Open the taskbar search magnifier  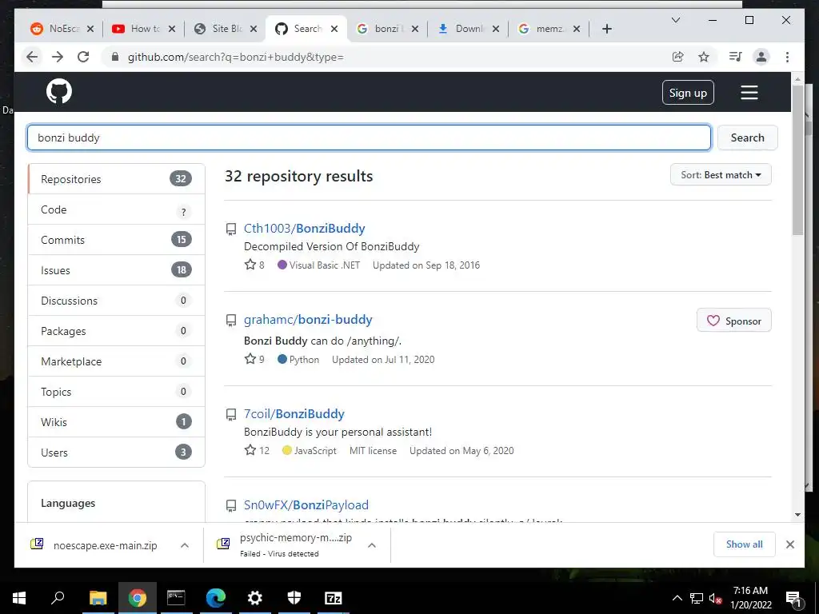pos(58,598)
